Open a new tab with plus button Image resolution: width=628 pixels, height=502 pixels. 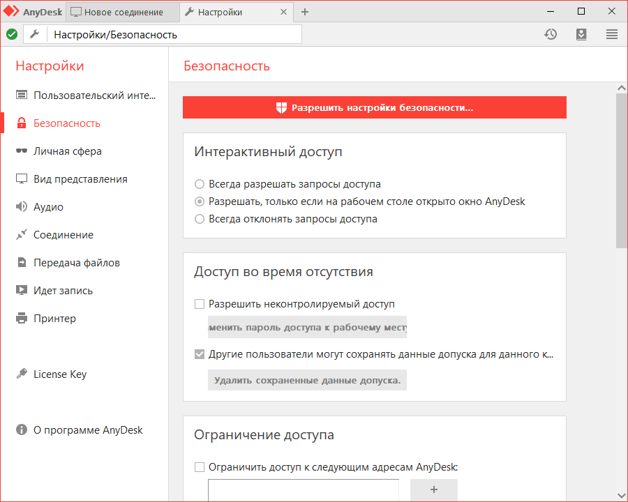coord(305,12)
